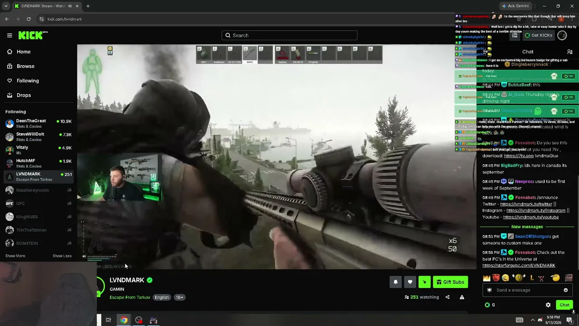Click the crying-laughing emote in quick emotes
This screenshot has width=579, height=326.
[505, 278]
